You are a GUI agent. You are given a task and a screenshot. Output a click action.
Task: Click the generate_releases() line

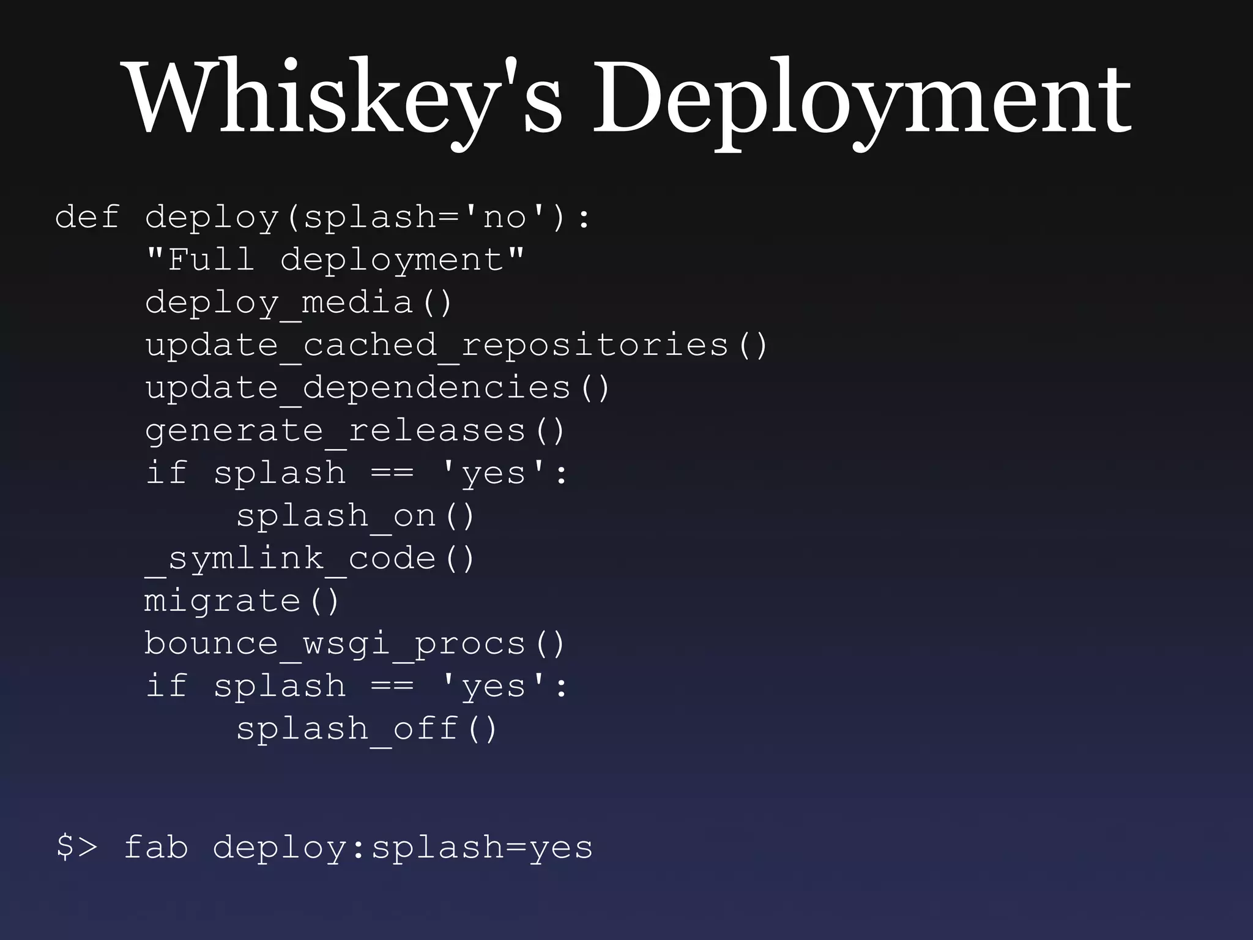pyautogui.click(x=355, y=430)
